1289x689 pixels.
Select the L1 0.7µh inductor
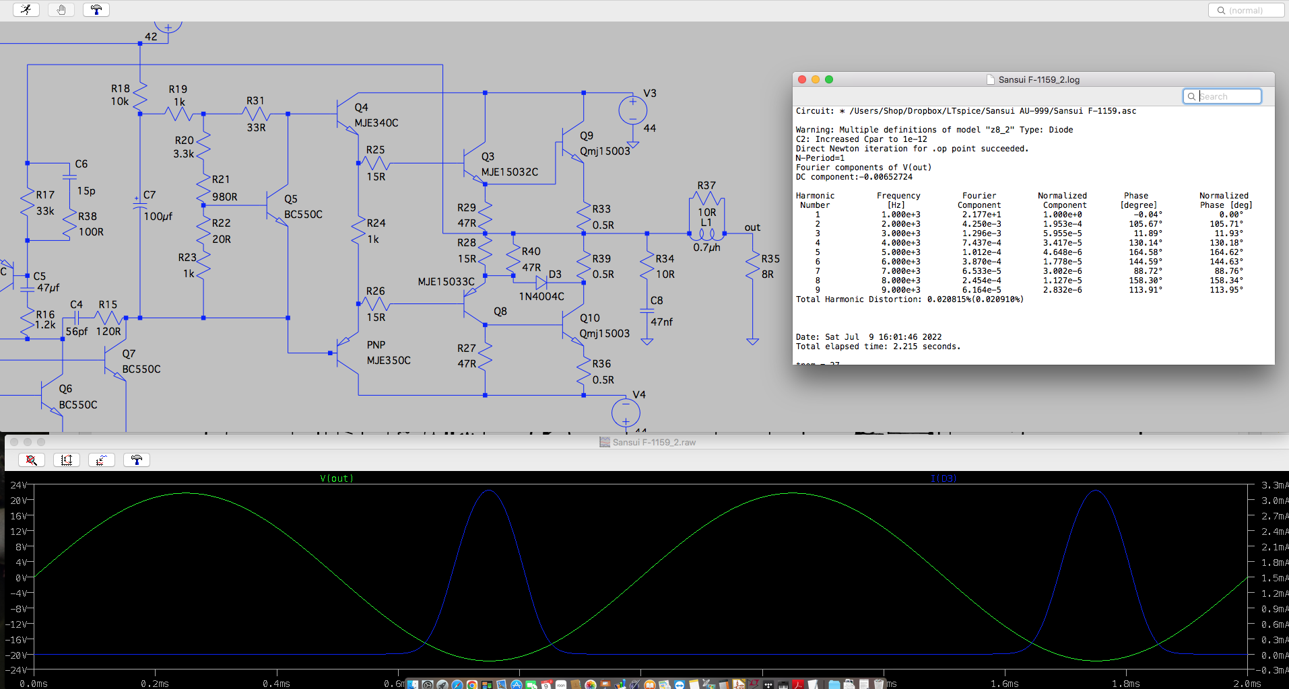pyautogui.click(x=706, y=235)
